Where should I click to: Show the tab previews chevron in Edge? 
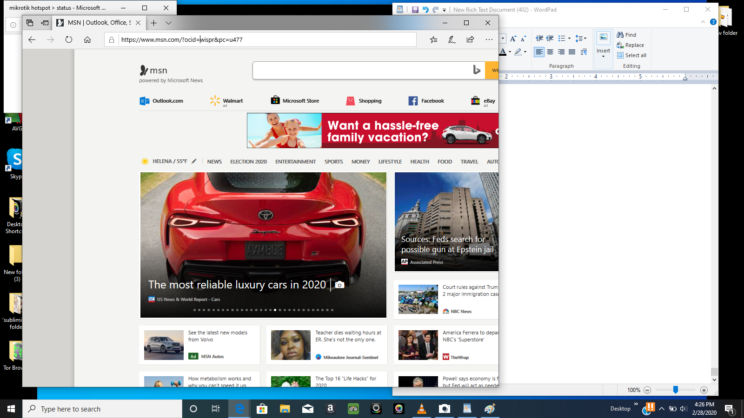pos(168,23)
